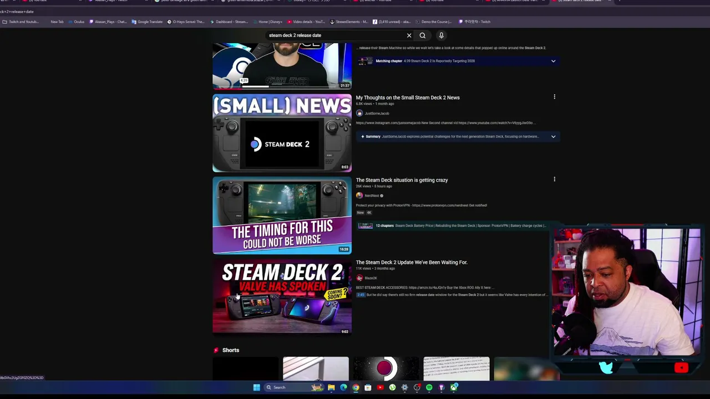Click the NerdNest channel avatar
The height and width of the screenshot is (399, 710).
[x=359, y=196]
